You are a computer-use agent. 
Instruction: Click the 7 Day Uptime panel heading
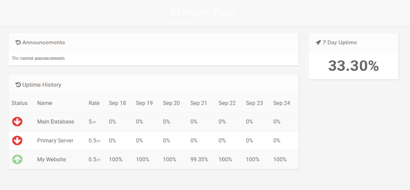340,42
